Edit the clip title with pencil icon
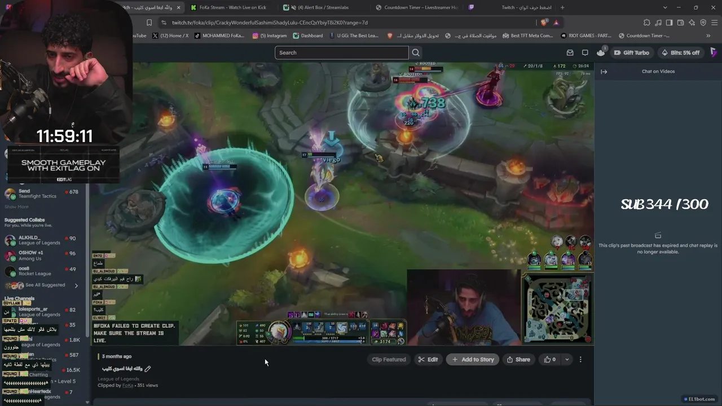The image size is (722, 406). coord(148,369)
